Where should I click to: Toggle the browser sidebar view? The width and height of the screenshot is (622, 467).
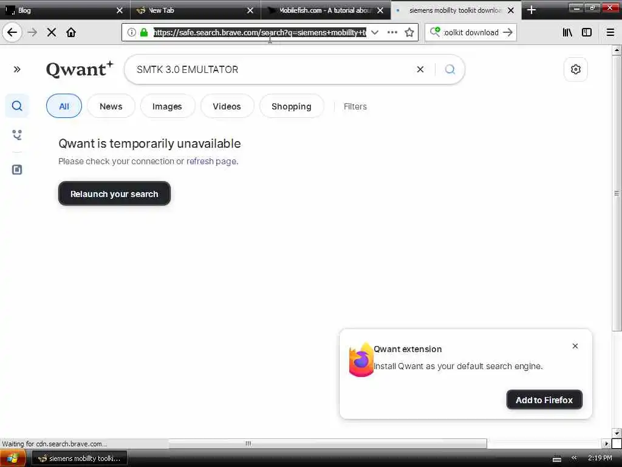click(x=587, y=32)
